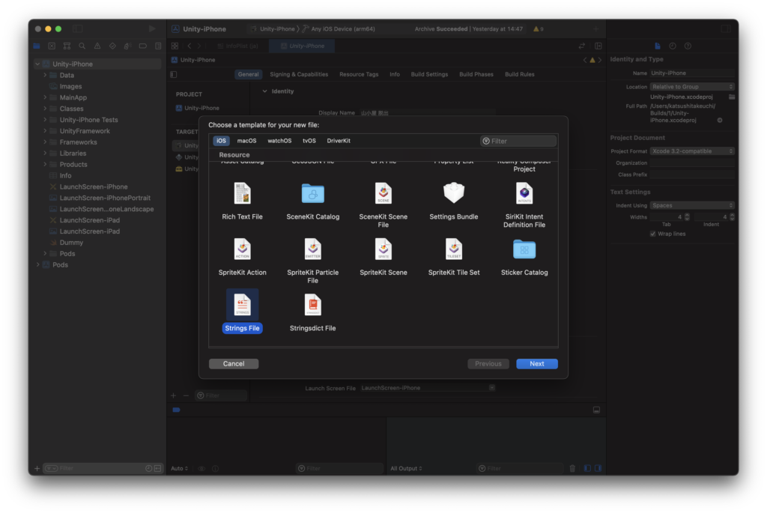Select the SpriteKit Tile Set icon
Screen dimensions: 767x513
point(453,249)
